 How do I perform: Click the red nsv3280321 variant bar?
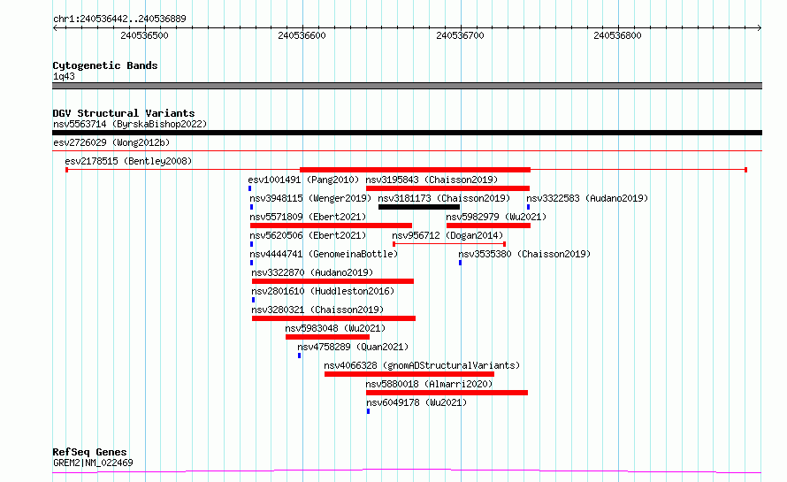click(x=333, y=318)
